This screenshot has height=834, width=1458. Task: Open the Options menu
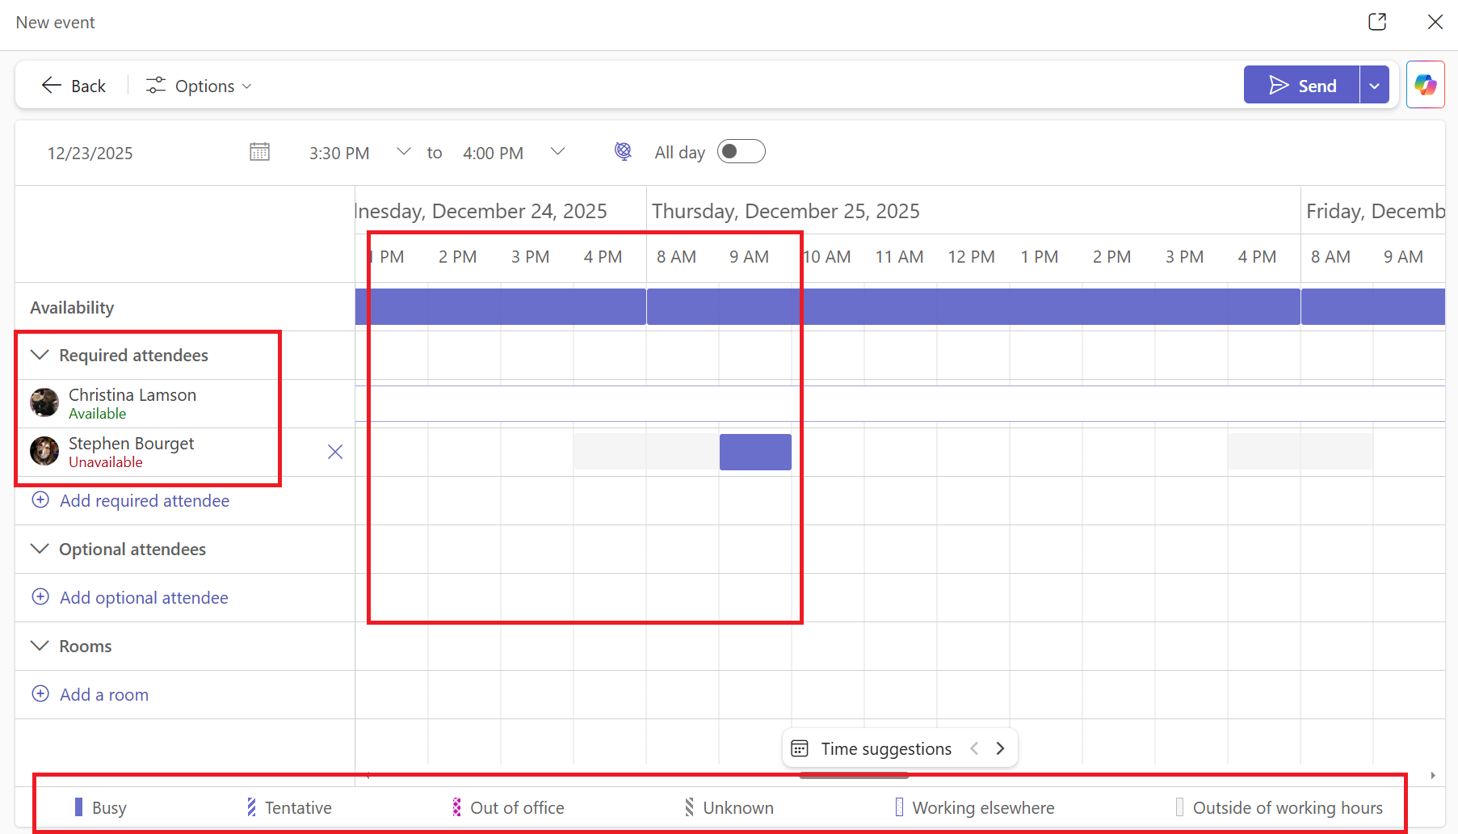click(199, 86)
